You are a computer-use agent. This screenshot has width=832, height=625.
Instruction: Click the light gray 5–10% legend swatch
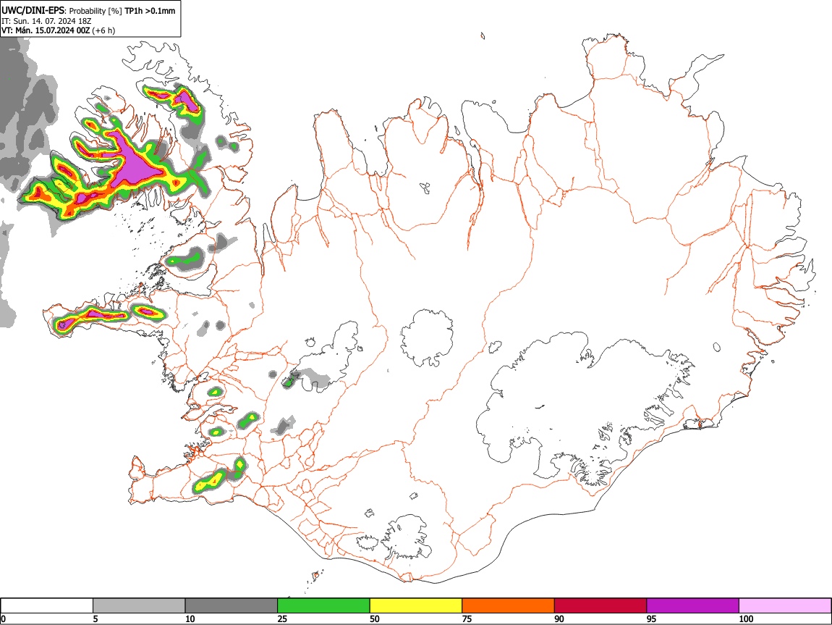pyautogui.click(x=139, y=606)
